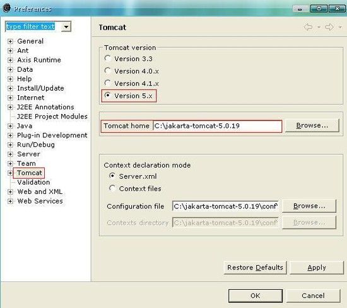Select General in preferences tree
This screenshot has width=347, height=308.
30,41
